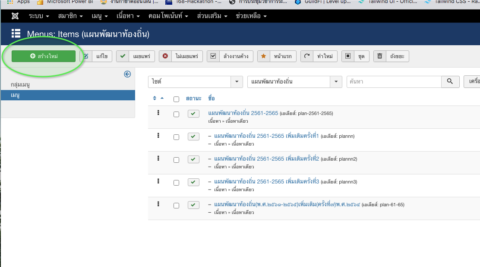Open แผนพัฒนาท้องถิ่น 2561-2565 เพิ่มเติมครั้งที่2 link
This screenshot has width=480, height=267.
click(x=266, y=158)
